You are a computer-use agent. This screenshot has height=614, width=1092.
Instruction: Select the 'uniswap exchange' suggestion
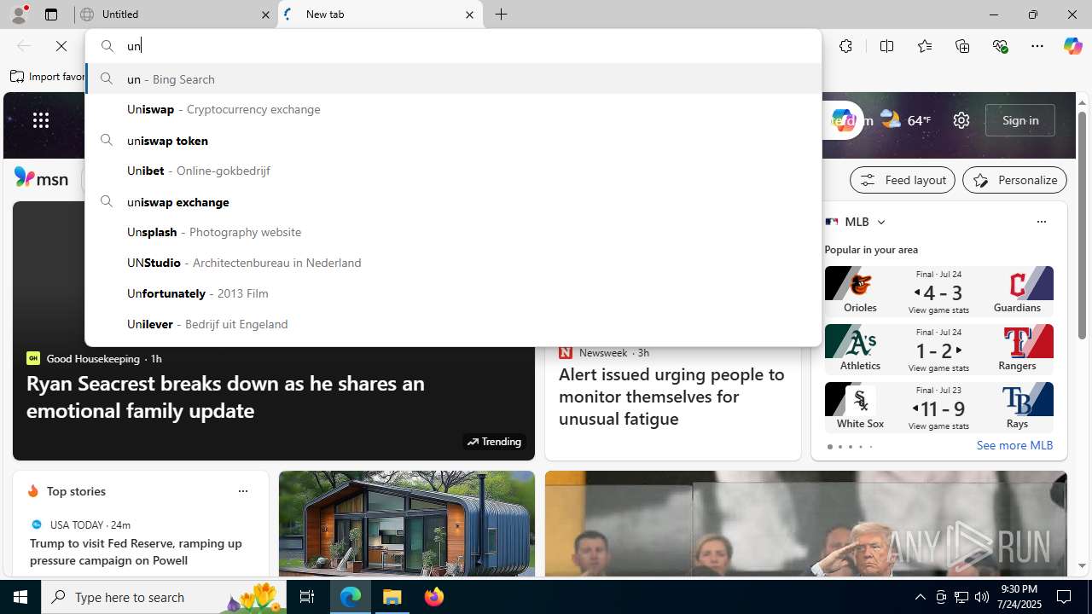453,201
